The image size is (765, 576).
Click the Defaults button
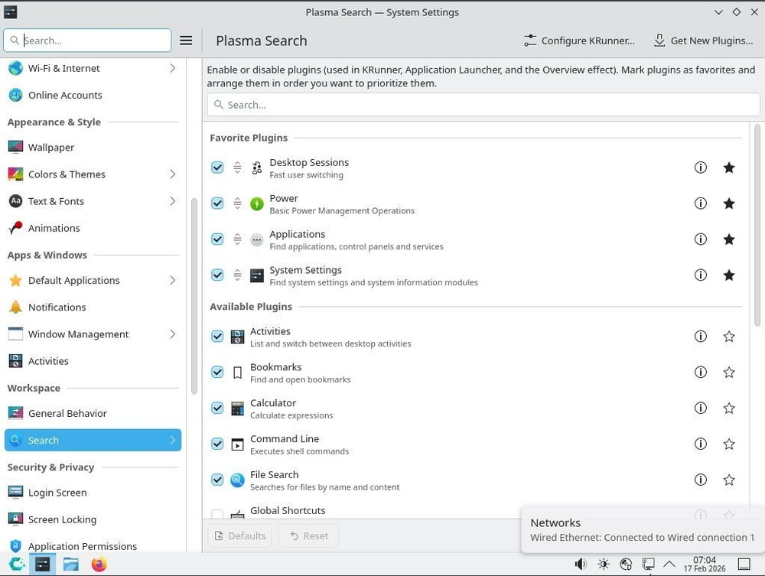click(239, 535)
